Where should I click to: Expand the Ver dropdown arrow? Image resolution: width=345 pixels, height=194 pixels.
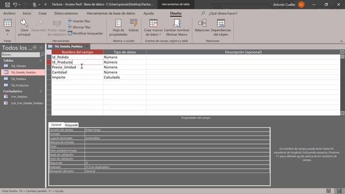tap(8, 34)
